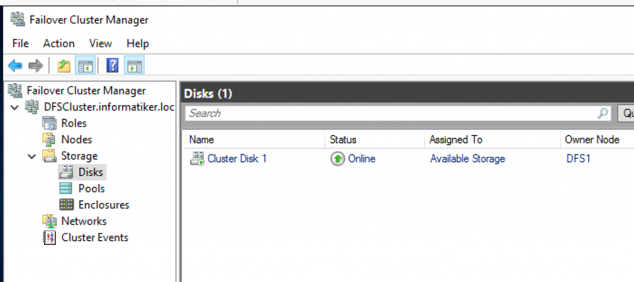Select Networks in the tree

[x=84, y=221]
